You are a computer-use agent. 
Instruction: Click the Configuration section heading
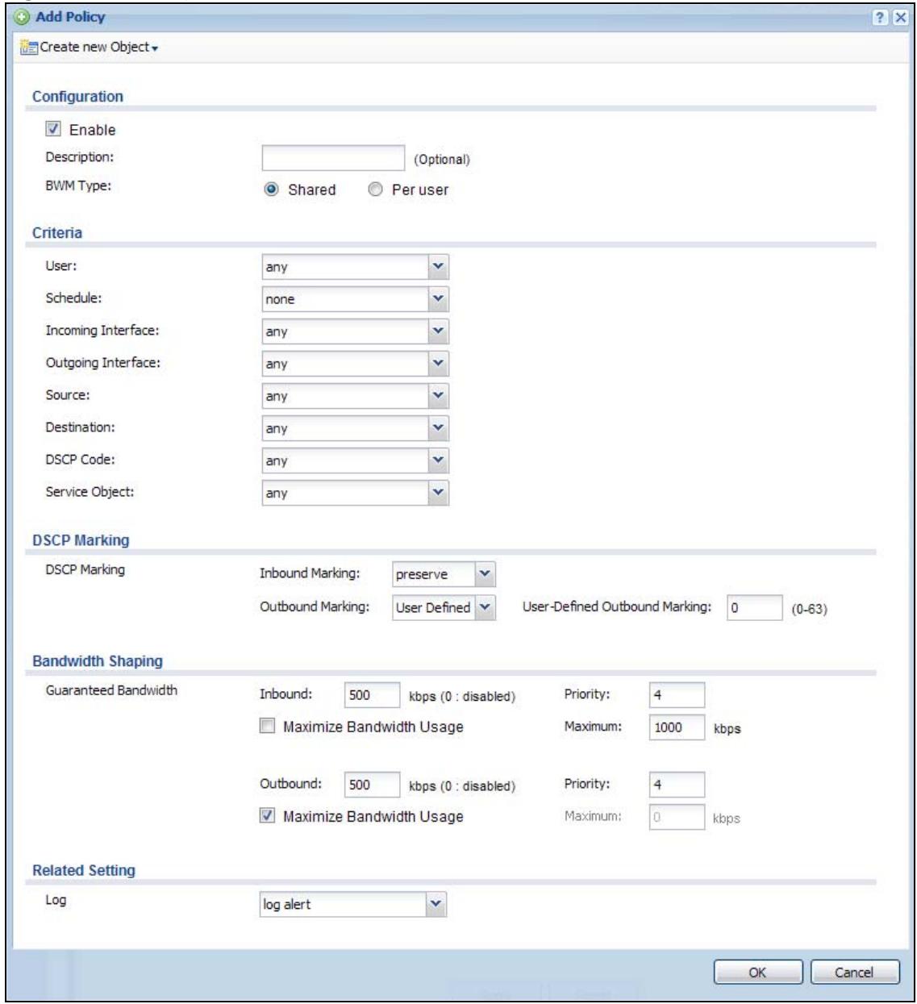[77, 97]
